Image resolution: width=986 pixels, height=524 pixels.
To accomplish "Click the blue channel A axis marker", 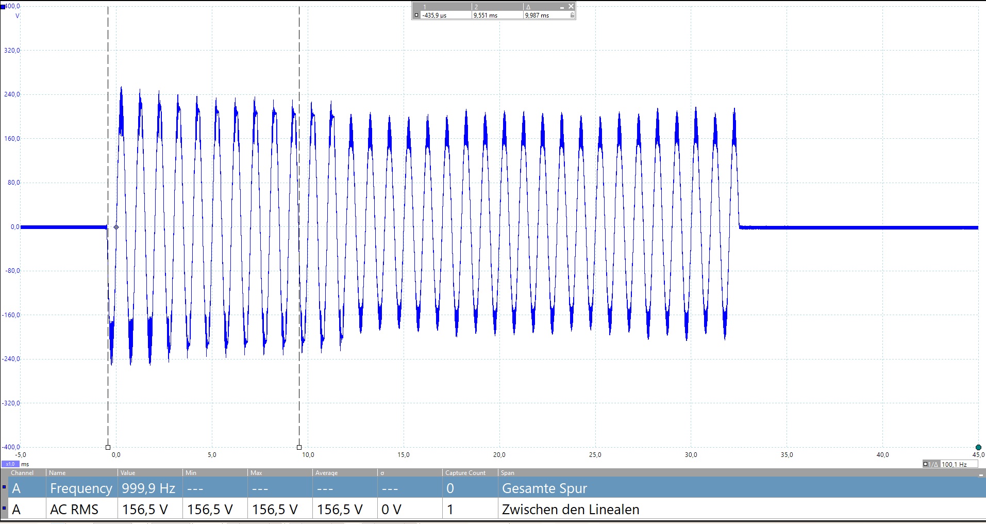I will (x=3, y=6).
